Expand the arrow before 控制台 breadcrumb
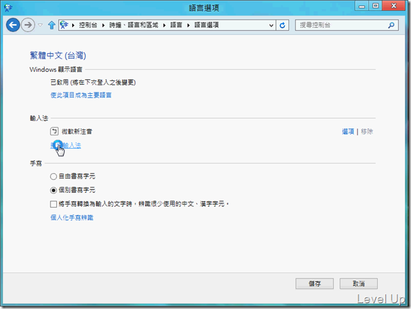 (x=73, y=25)
